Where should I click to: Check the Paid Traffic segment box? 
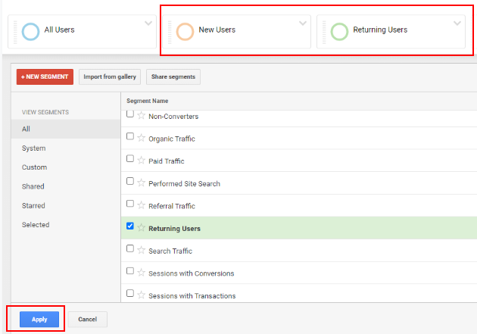(x=130, y=159)
